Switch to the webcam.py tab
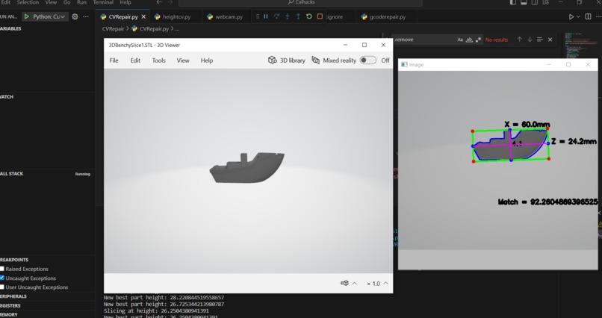This screenshot has width=602, height=318. pos(229,17)
